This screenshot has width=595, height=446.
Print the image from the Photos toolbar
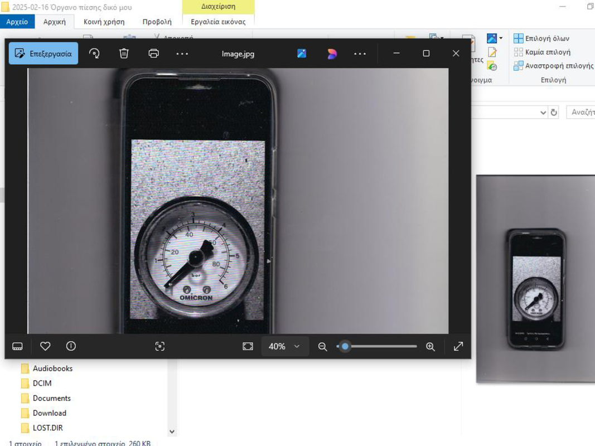click(153, 54)
